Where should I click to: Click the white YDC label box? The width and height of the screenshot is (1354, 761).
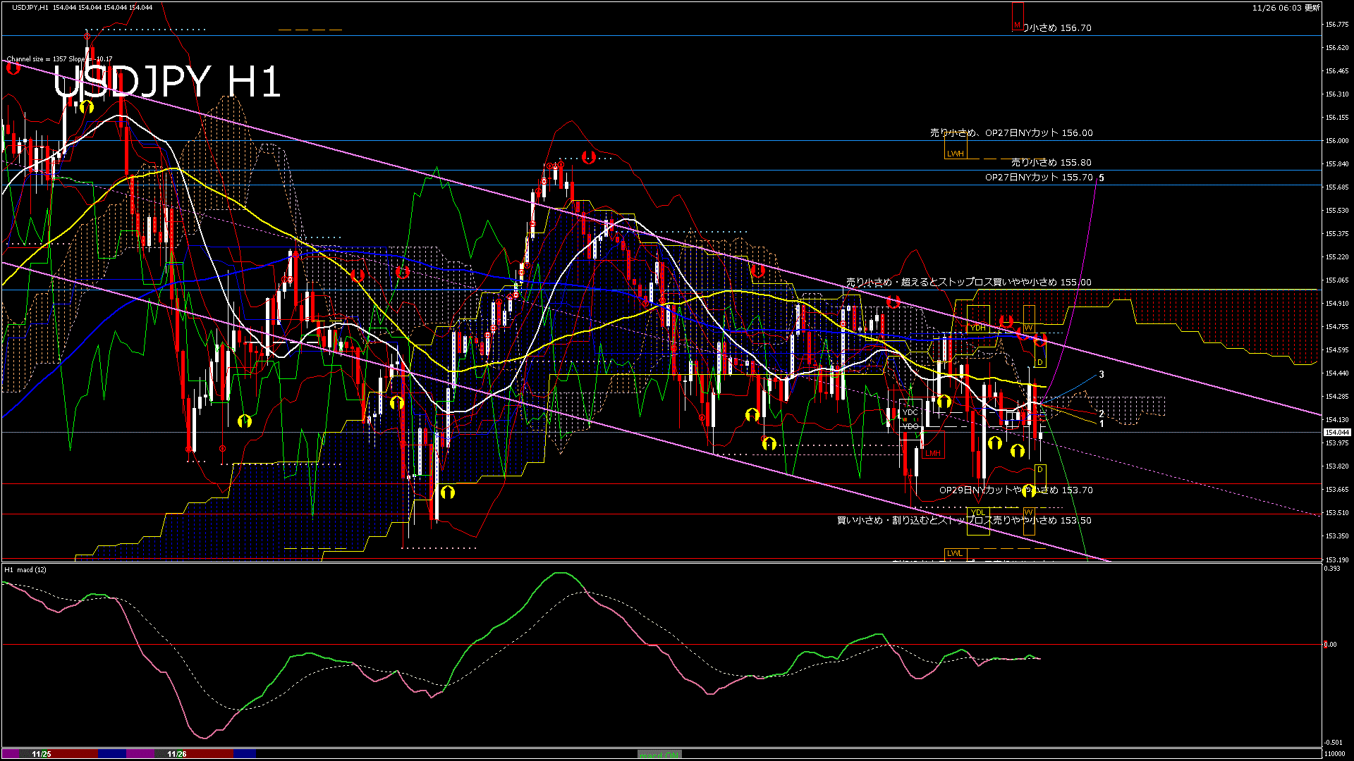(x=910, y=412)
